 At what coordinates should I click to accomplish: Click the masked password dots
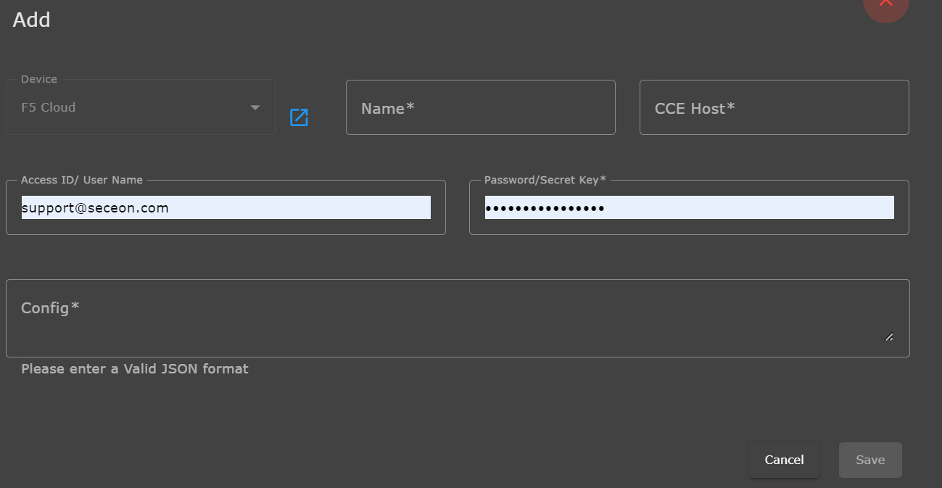545,208
